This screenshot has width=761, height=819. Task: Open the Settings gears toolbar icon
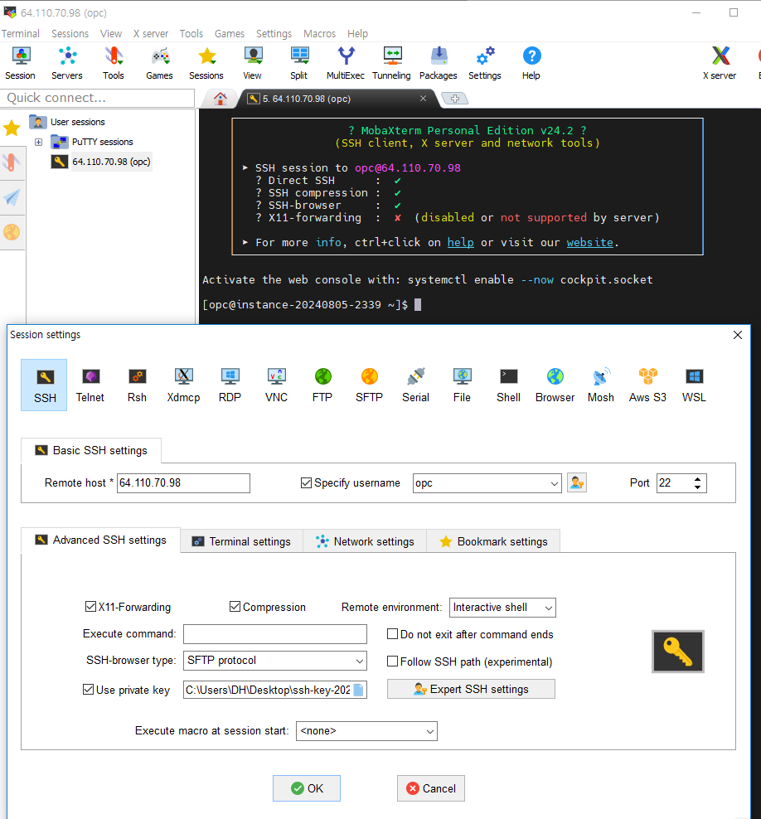[485, 63]
